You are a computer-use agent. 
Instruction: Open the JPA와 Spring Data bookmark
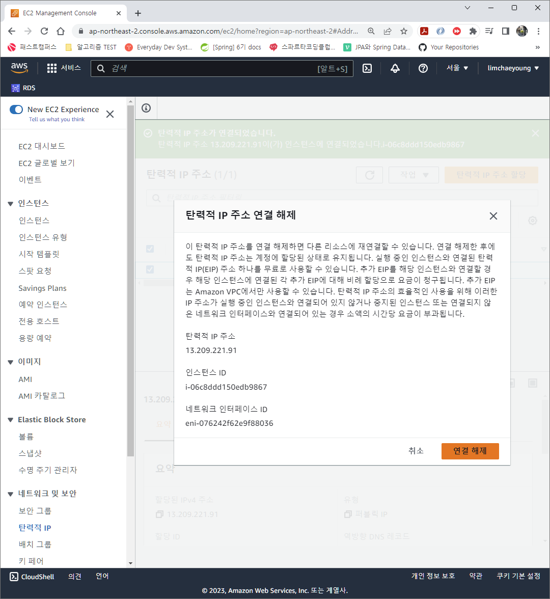point(377,47)
